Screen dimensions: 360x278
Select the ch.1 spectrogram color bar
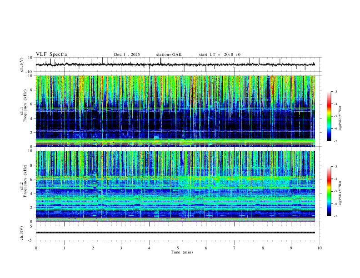pyautogui.click(x=329, y=116)
